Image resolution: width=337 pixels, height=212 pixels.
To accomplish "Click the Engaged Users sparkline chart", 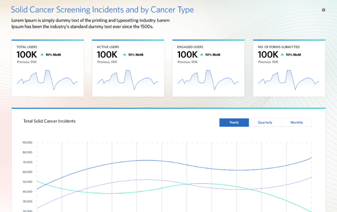I will (x=208, y=80).
